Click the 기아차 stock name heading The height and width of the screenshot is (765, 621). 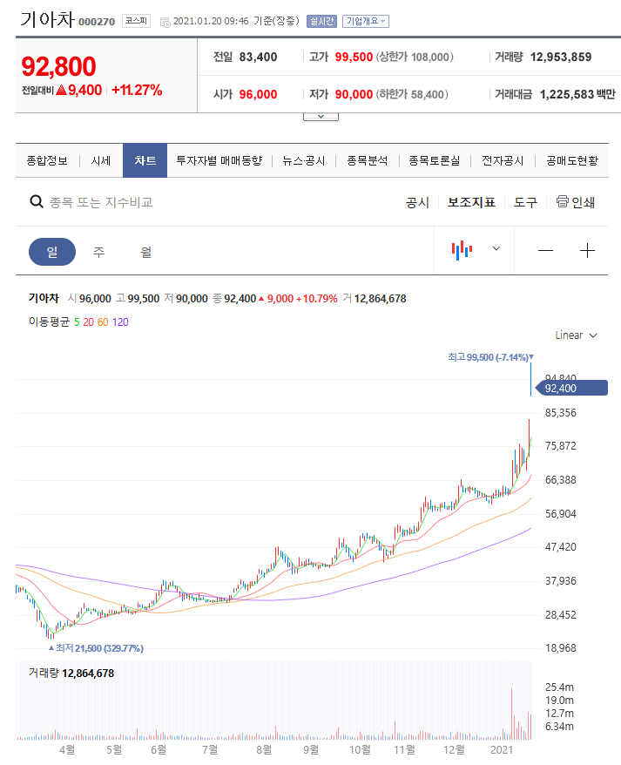point(47,19)
